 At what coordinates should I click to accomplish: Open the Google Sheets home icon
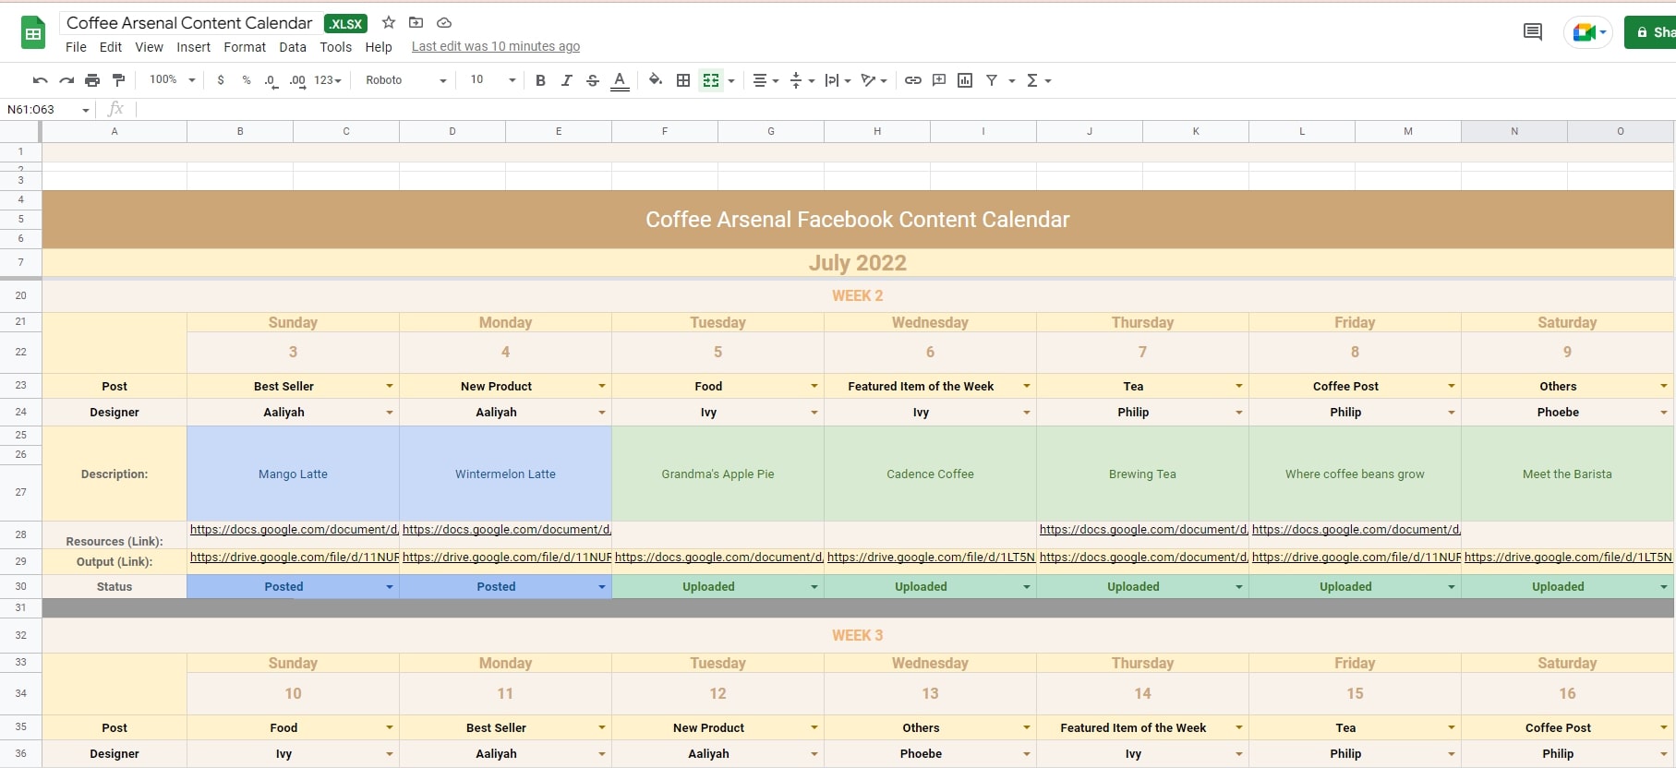tap(33, 33)
